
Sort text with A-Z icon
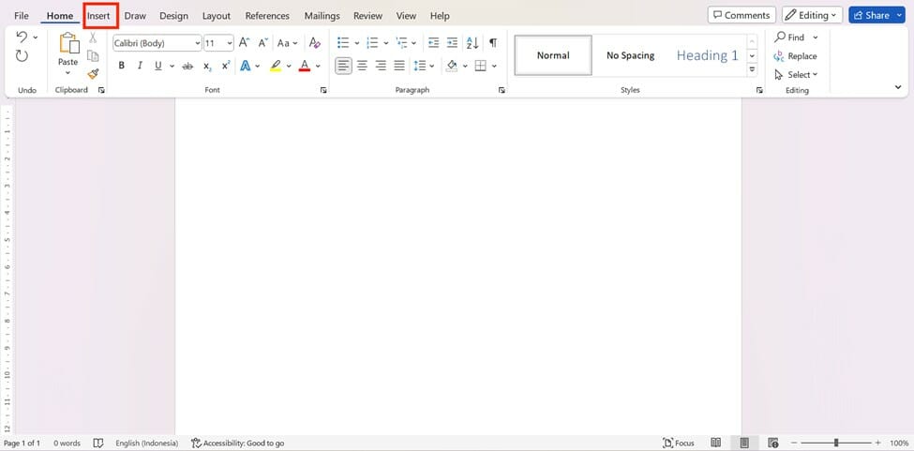[x=472, y=42]
